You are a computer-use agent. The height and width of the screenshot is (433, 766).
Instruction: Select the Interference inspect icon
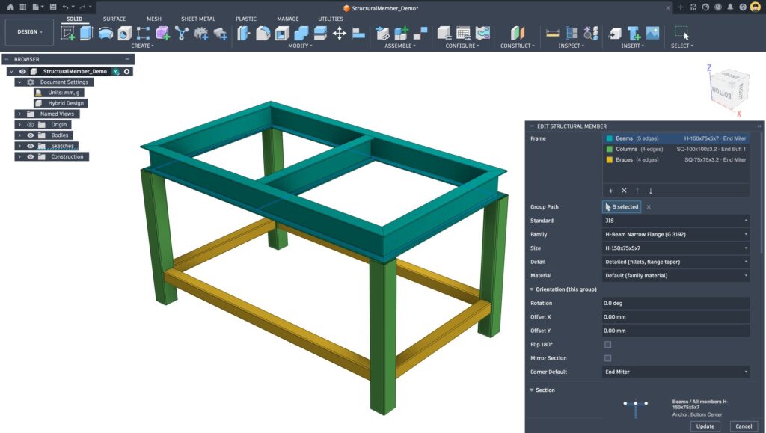(572, 33)
